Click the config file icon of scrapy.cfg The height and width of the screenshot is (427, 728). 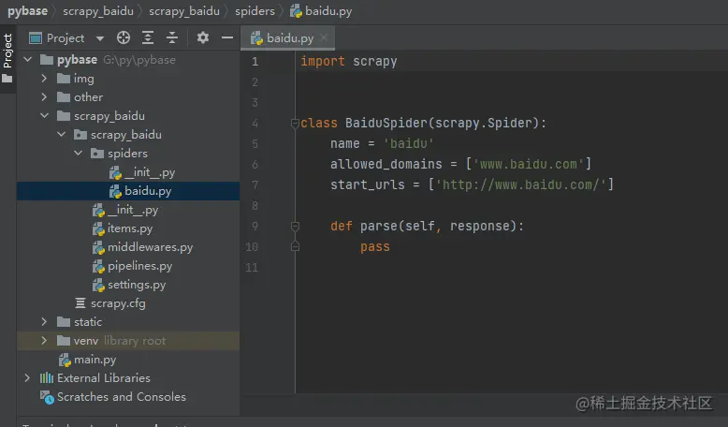(x=80, y=303)
